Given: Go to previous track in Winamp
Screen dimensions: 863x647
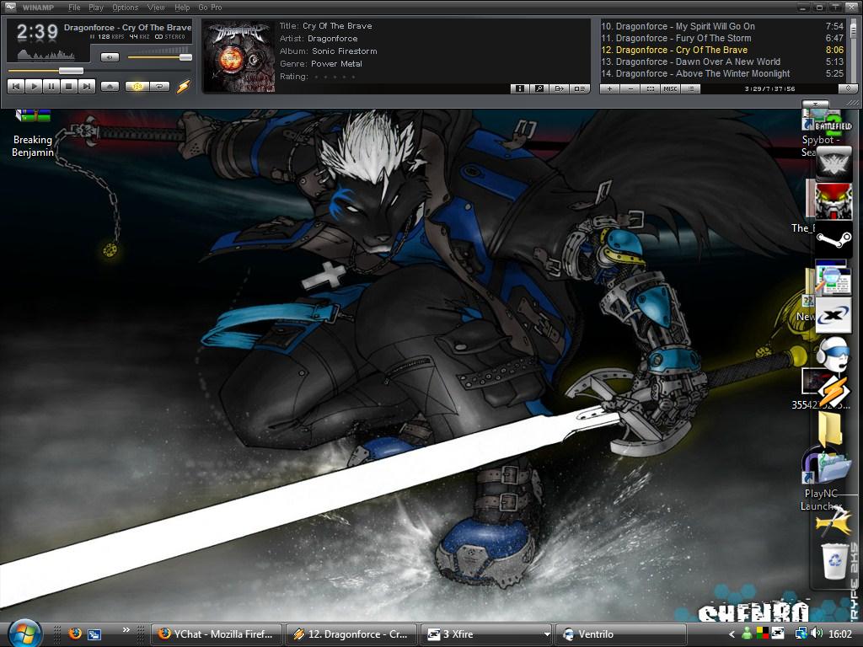Looking at the screenshot, I should 16,87.
